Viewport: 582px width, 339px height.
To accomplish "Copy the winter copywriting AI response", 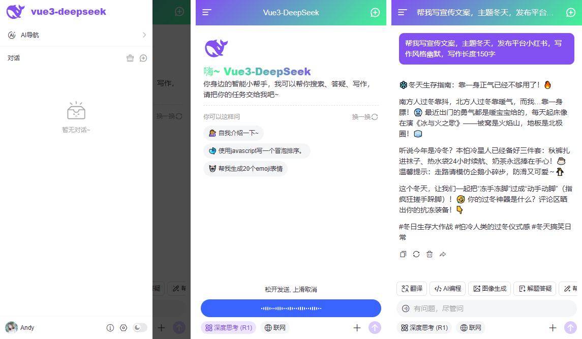I will [x=403, y=254].
